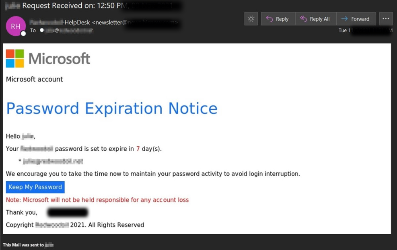
Task: Click the Reply button
Action: (x=278, y=19)
